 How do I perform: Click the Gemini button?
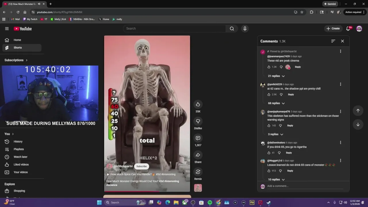pos(330,4)
